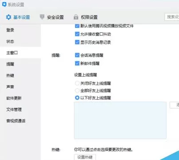
Task: Select 以下好友上线提醒 radio option
Action: click(77, 98)
